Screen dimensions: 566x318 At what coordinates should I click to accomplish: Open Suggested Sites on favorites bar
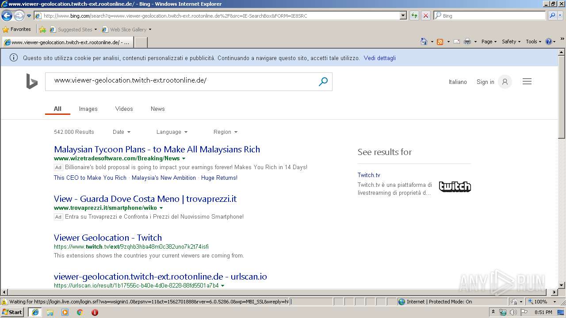coord(73,30)
